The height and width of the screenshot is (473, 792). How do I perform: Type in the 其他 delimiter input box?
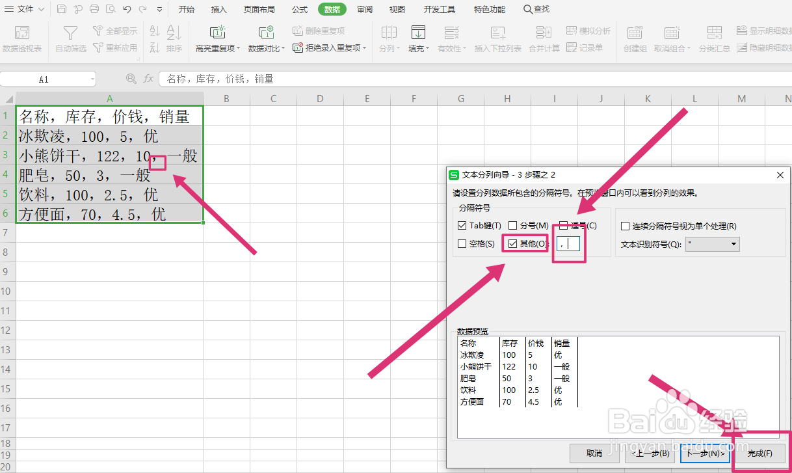568,243
